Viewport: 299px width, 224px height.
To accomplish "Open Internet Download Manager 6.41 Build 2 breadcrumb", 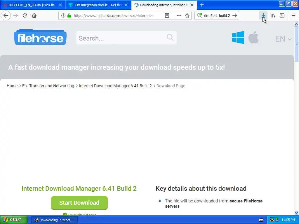I will point(115,86).
